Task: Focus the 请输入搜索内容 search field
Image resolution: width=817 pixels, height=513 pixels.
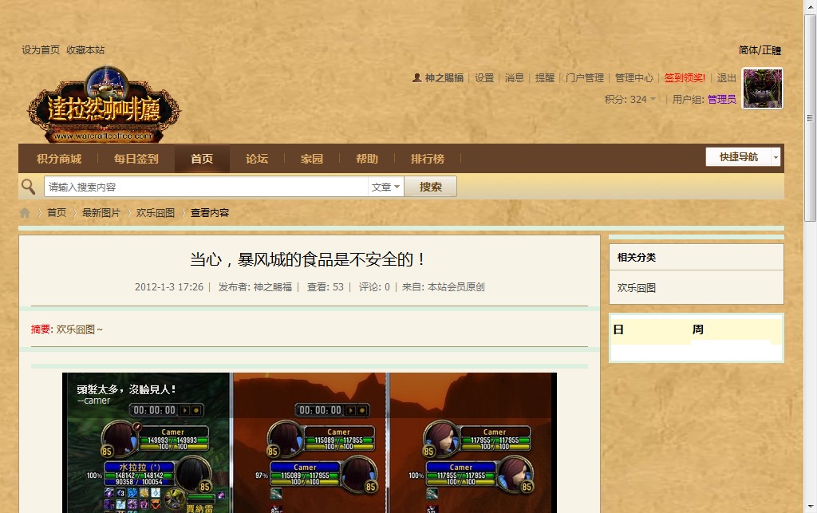Action: pyautogui.click(x=206, y=187)
